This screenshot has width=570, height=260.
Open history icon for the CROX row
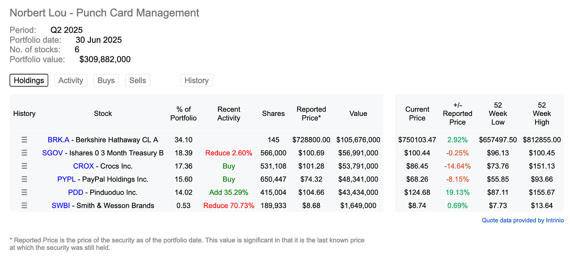click(24, 166)
